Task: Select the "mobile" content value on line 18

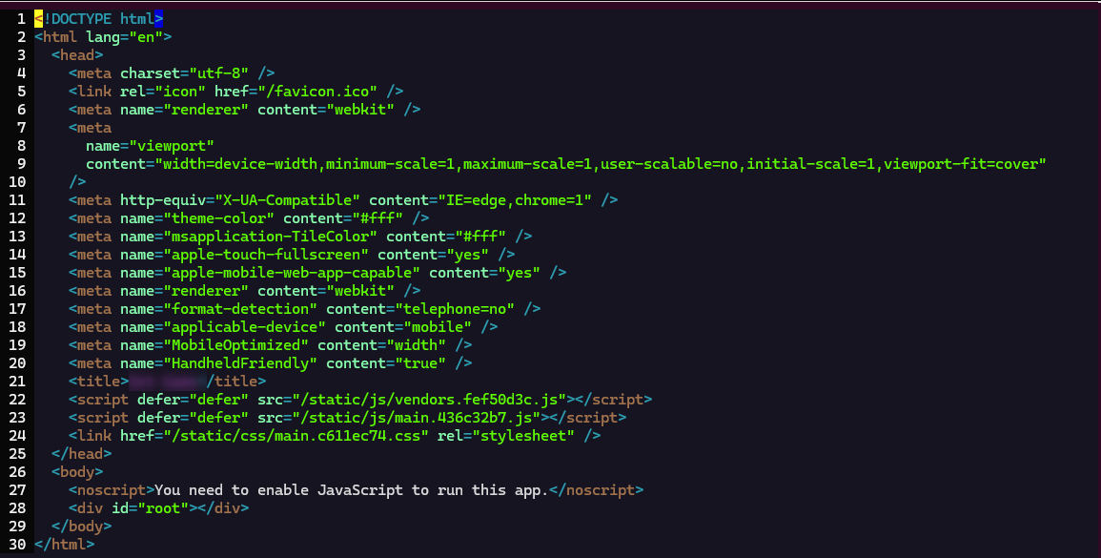Action: (x=438, y=327)
